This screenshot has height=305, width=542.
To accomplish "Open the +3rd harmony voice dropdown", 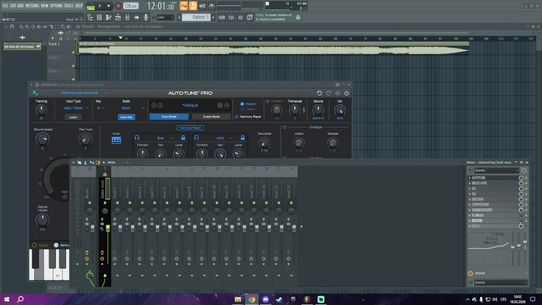I will (x=224, y=138).
